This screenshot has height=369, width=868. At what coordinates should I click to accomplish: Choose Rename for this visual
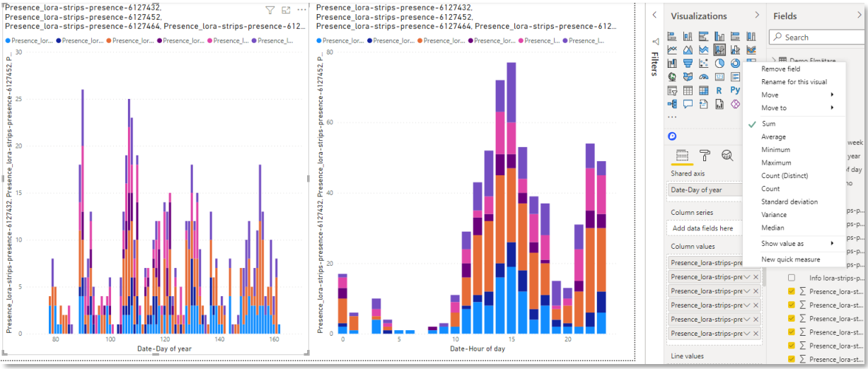[794, 81]
